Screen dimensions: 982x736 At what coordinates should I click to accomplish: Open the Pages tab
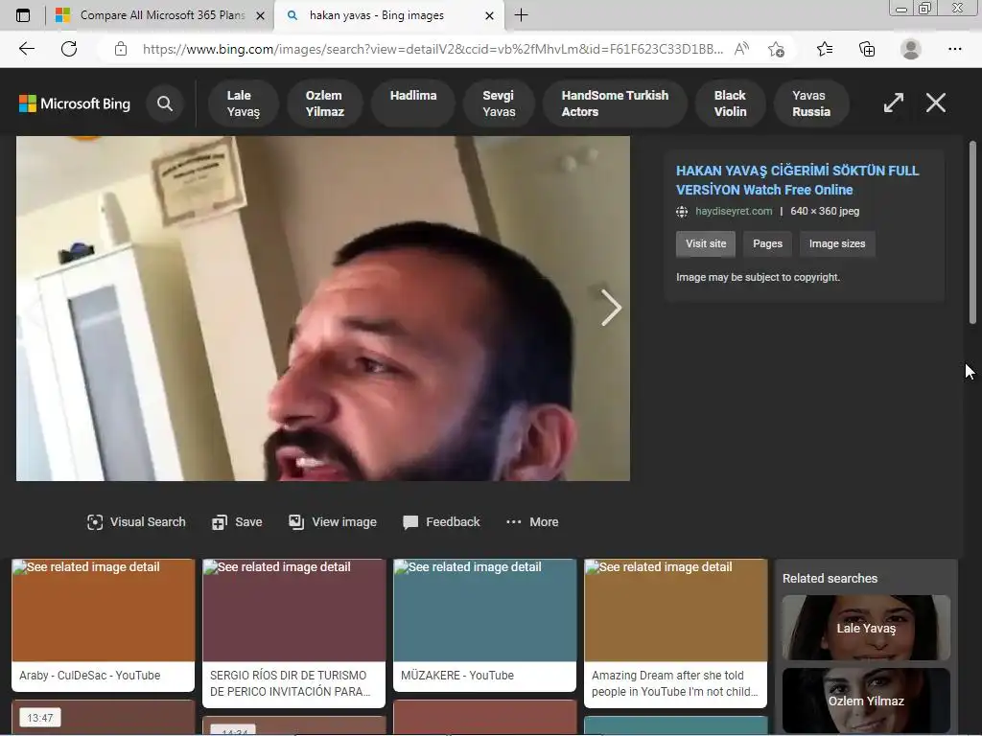(767, 243)
